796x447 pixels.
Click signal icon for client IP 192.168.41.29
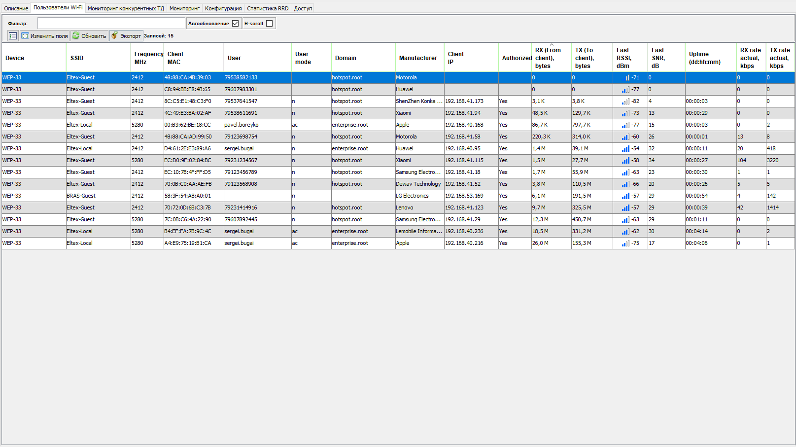click(625, 220)
